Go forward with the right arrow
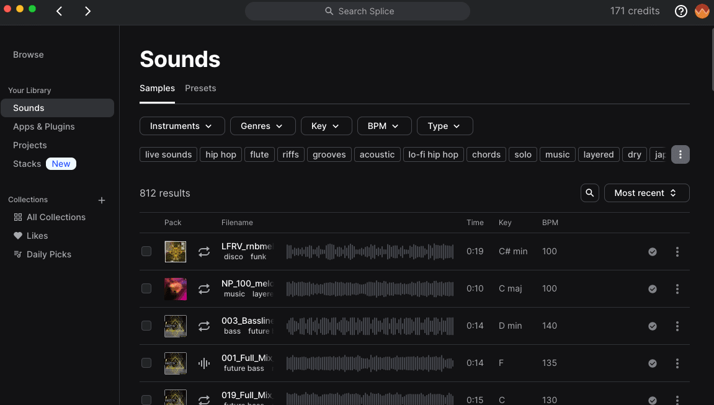Viewport: 714px width, 405px height. [x=87, y=11]
